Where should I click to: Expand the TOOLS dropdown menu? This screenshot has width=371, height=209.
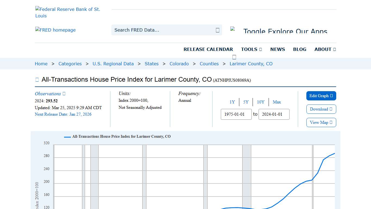coord(251,49)
